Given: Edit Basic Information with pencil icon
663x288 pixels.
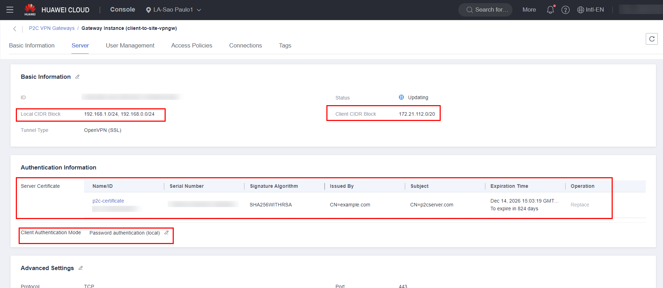Looking at the screenshot, I should (x=77, y=77).
